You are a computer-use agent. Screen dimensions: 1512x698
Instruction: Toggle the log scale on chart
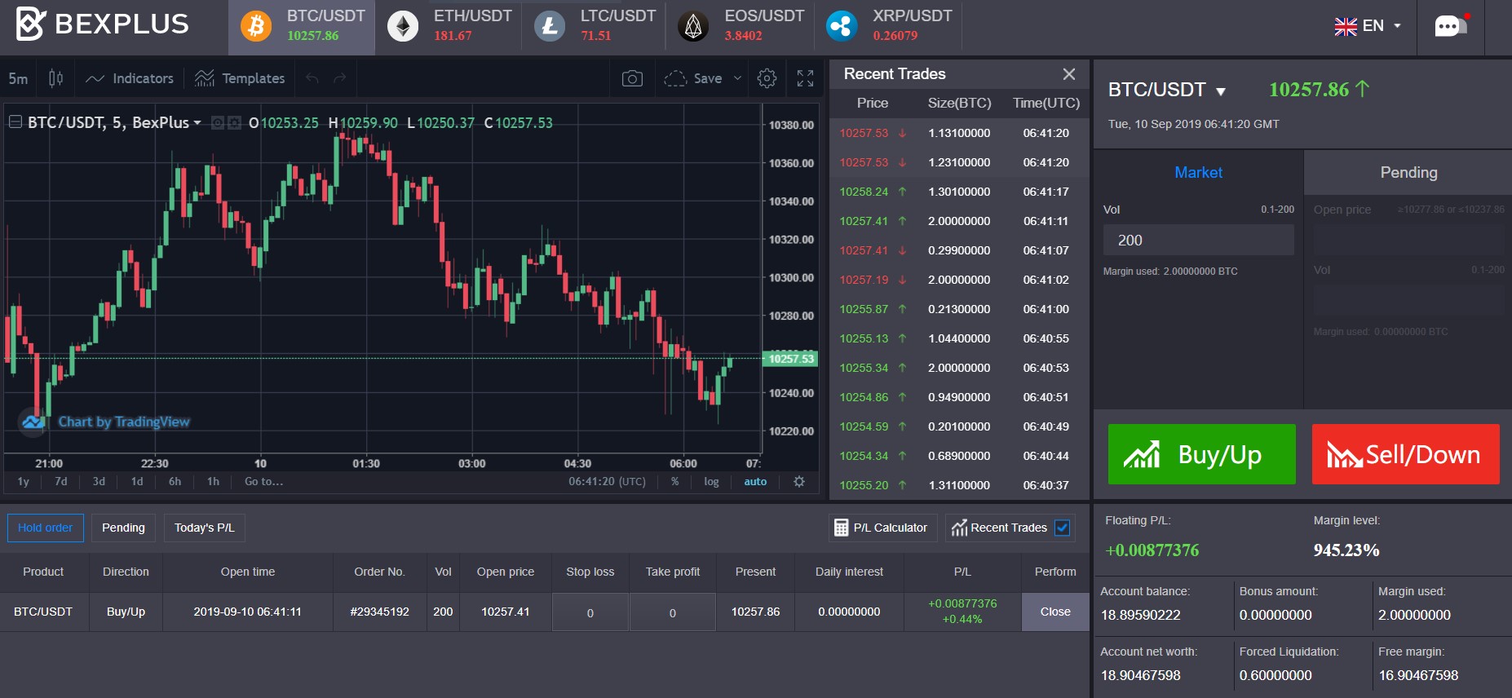711,481
